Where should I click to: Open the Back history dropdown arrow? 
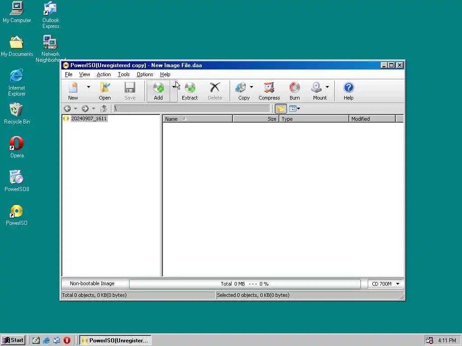[75, 109]
